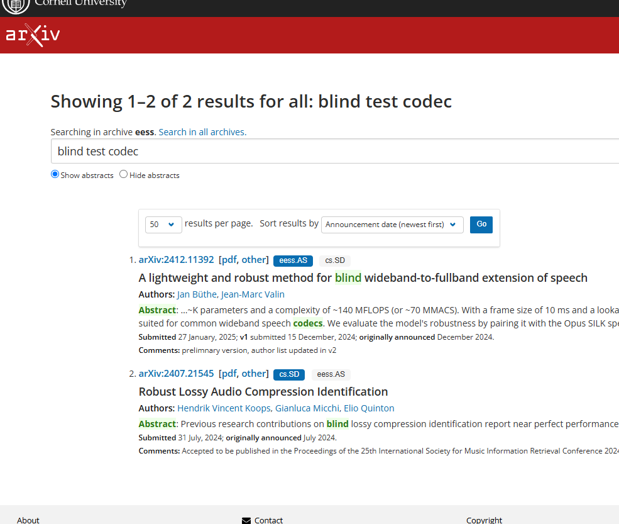Image resolution: width=619 pixels, height=524 pixels.
Task: Click the eess.AS tag on the first result
Action: [293, 260]
